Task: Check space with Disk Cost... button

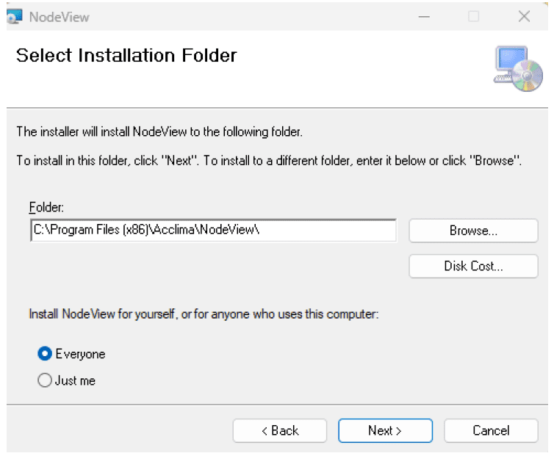Action: (473, 266)
